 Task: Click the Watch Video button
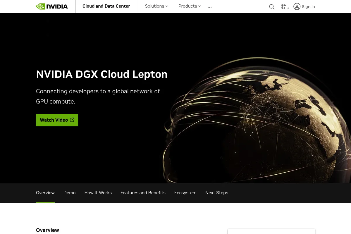point(57,120)
